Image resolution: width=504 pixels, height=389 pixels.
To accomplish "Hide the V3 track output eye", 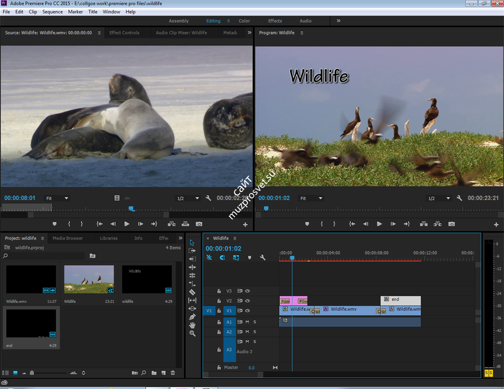I will click(x=247, y=291).
